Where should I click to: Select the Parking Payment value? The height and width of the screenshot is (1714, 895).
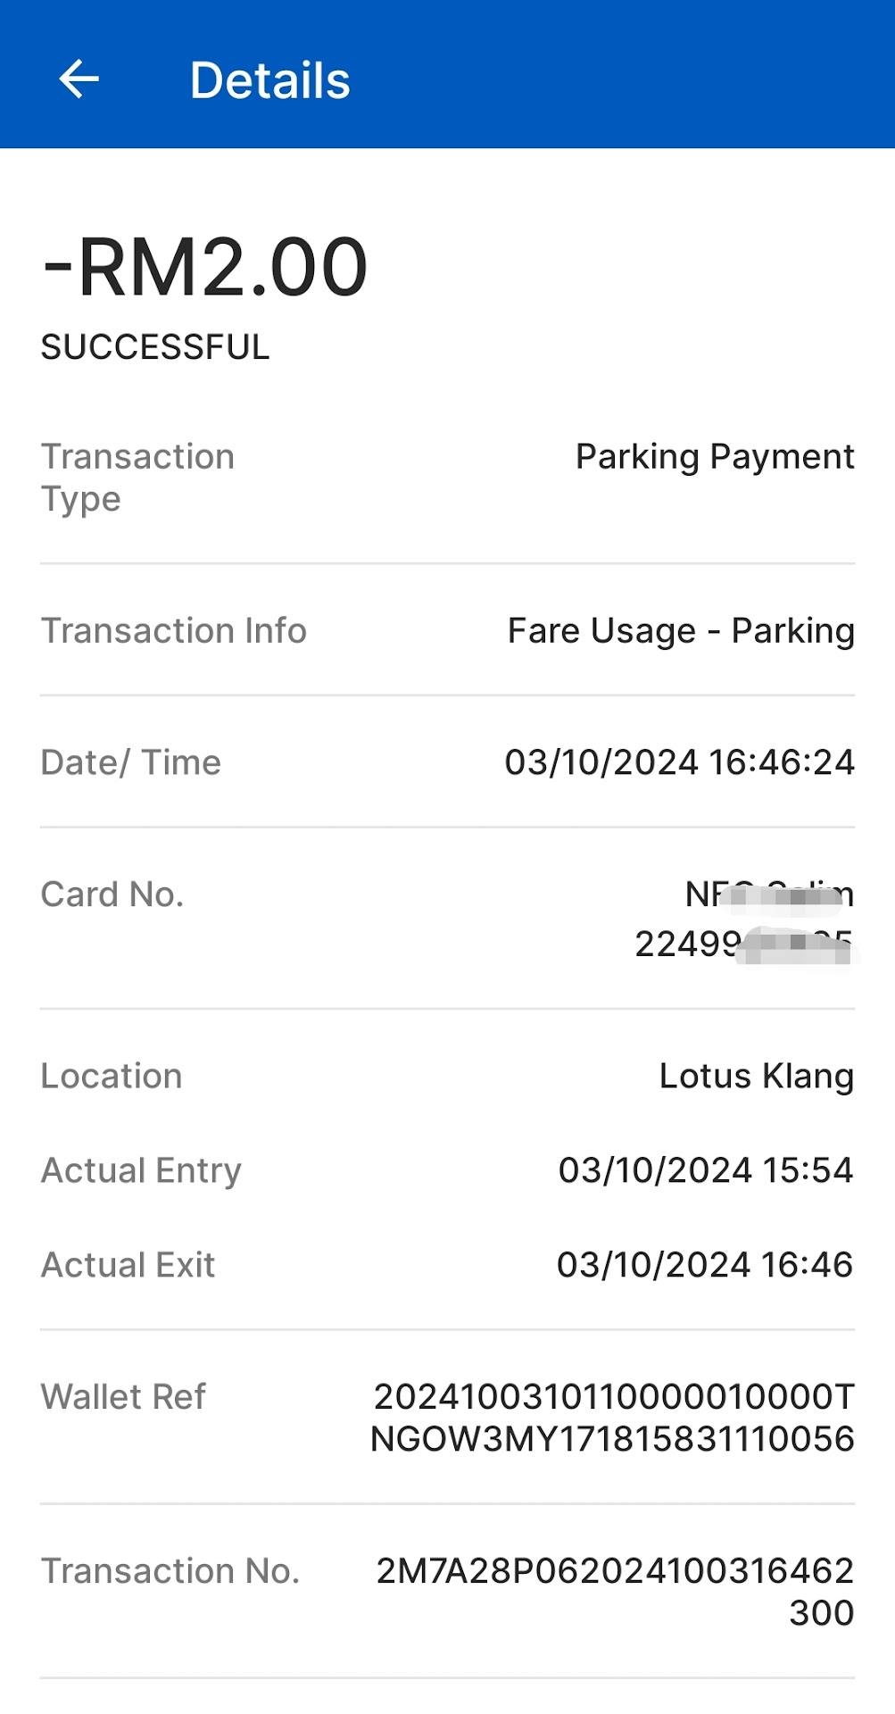click(715, 456)
